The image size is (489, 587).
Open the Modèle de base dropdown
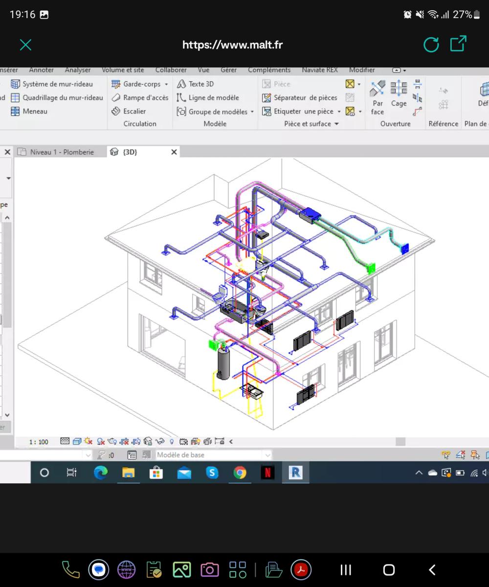point(267,455)
